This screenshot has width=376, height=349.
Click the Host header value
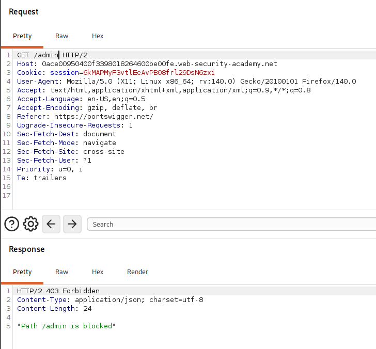(x=160, y=64)
